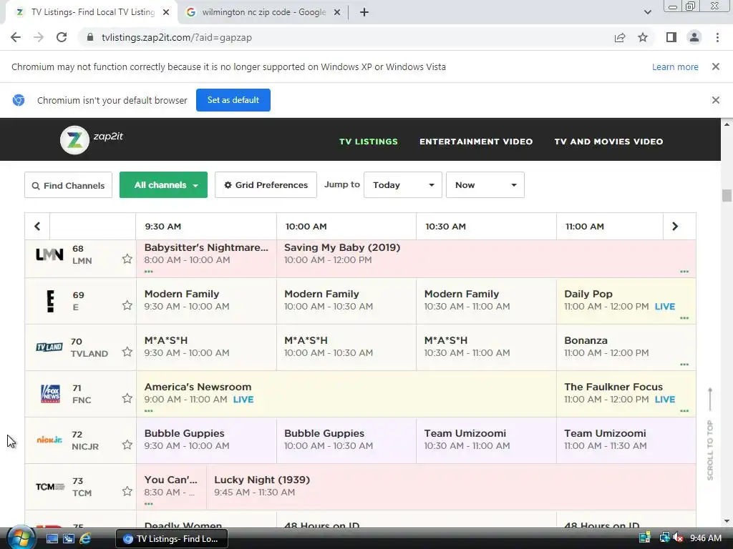
Task: Favorite channel 72 NICJR with star
Action: [x=127, y=445]
